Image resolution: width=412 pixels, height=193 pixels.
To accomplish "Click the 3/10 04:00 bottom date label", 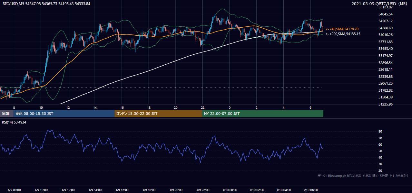I will (283, 190).
